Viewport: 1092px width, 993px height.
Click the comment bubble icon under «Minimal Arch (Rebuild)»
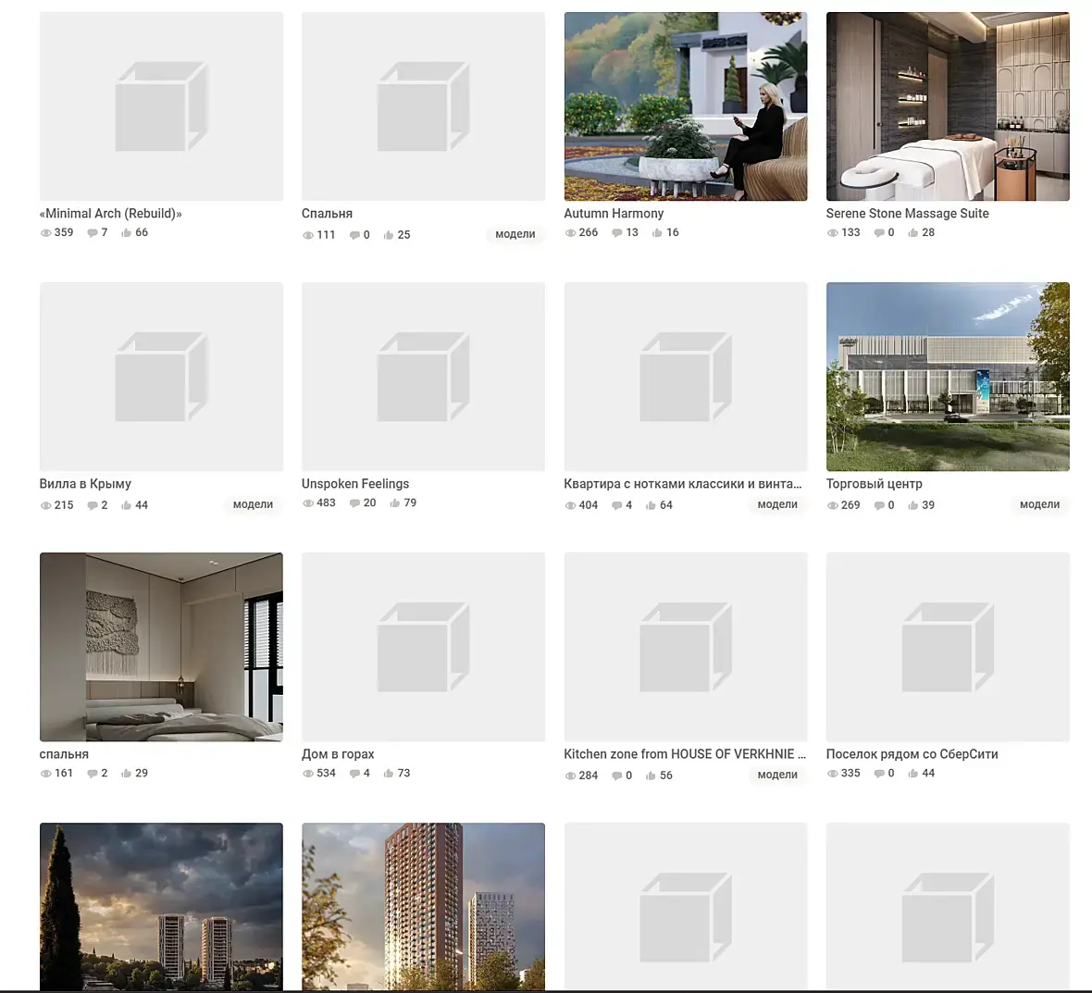click(x=92, y=232)
